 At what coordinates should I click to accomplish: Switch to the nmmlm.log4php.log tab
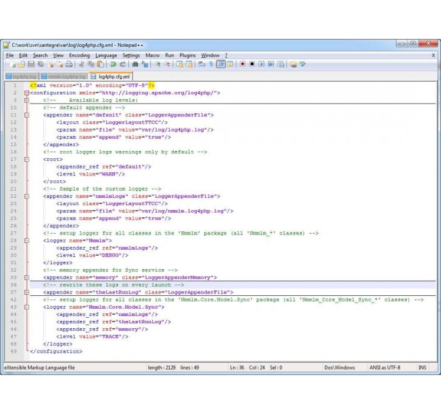[64, 77]
